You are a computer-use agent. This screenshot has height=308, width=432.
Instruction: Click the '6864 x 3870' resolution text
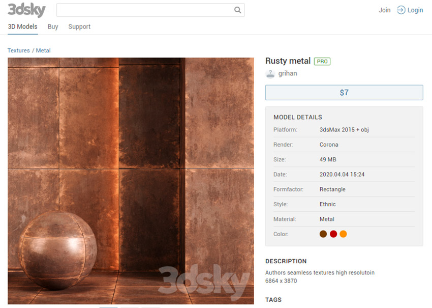click(281, 281)
